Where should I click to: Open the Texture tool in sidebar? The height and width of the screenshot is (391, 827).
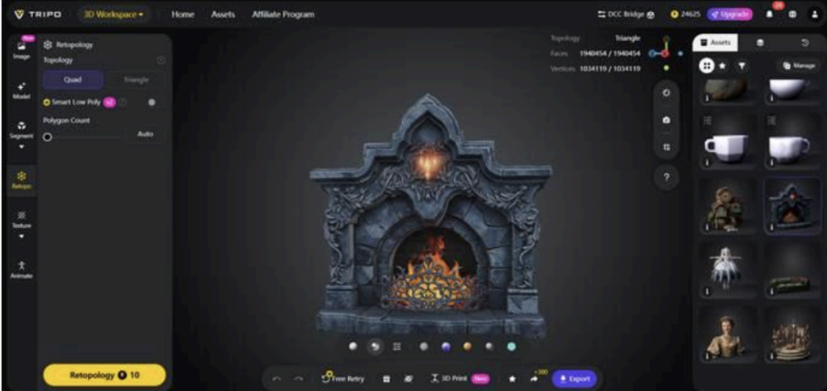21,219
